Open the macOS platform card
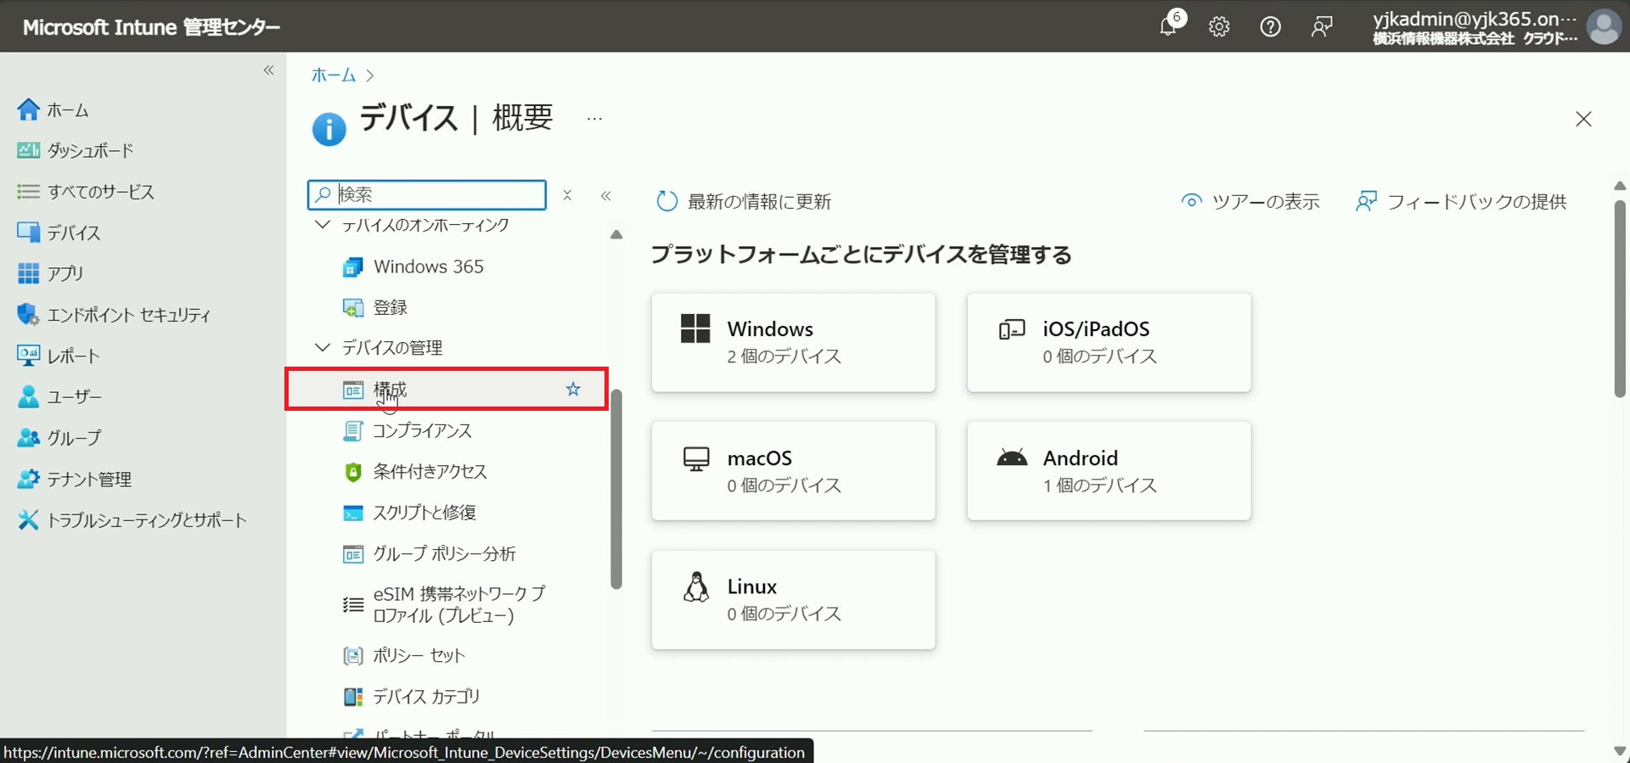 (x=793, y=471)
